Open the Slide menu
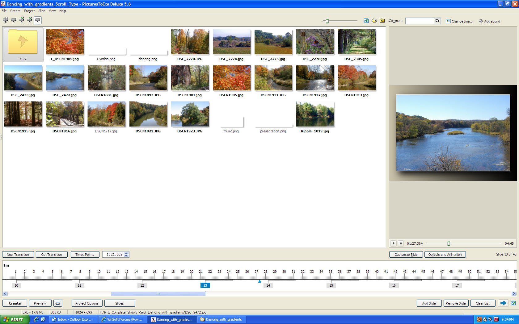Image resolution: width=519 pixels, height=324 pixels. 42,11
